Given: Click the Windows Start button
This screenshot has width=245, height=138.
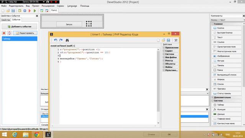Looking at the screenshot, I should tap(4, 135).
